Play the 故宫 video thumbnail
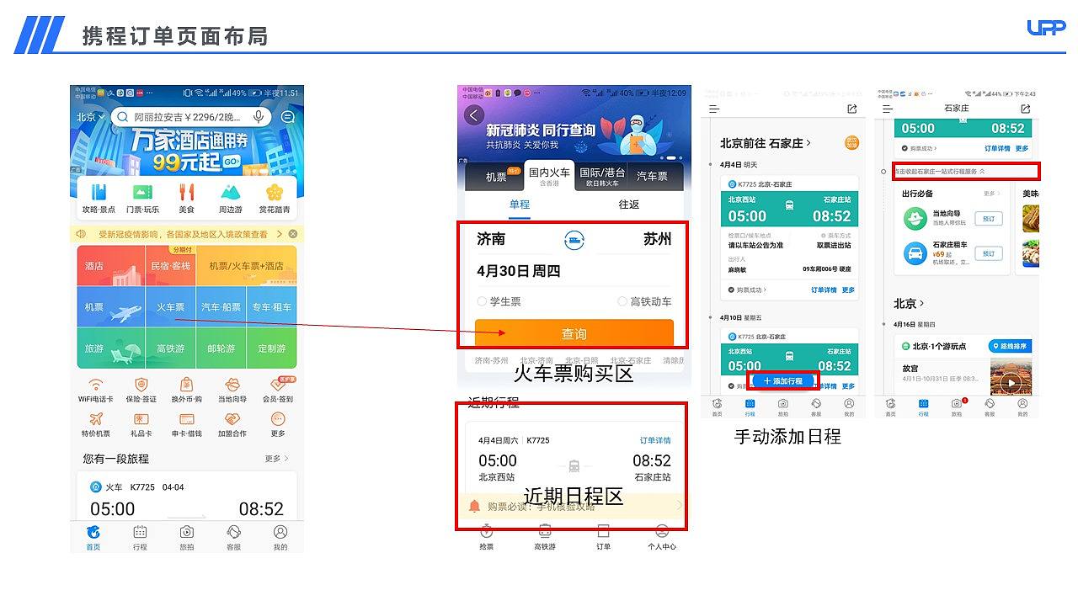This screenshot has height=606, width=1078. pos(1011,383)
